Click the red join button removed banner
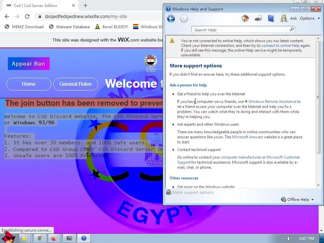This screenshot has height=243, width=324. point(84,103)
